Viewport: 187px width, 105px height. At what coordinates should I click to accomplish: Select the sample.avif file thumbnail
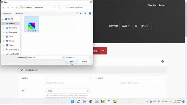[x=32, y=24]
